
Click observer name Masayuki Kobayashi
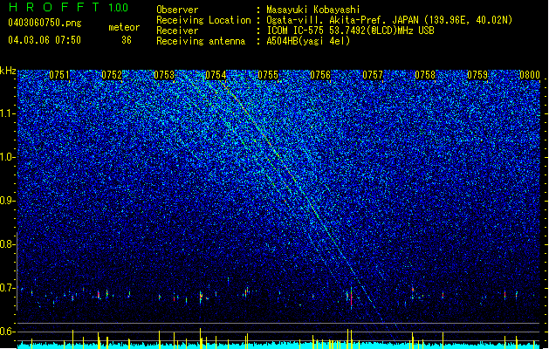[x=313, y=10]
